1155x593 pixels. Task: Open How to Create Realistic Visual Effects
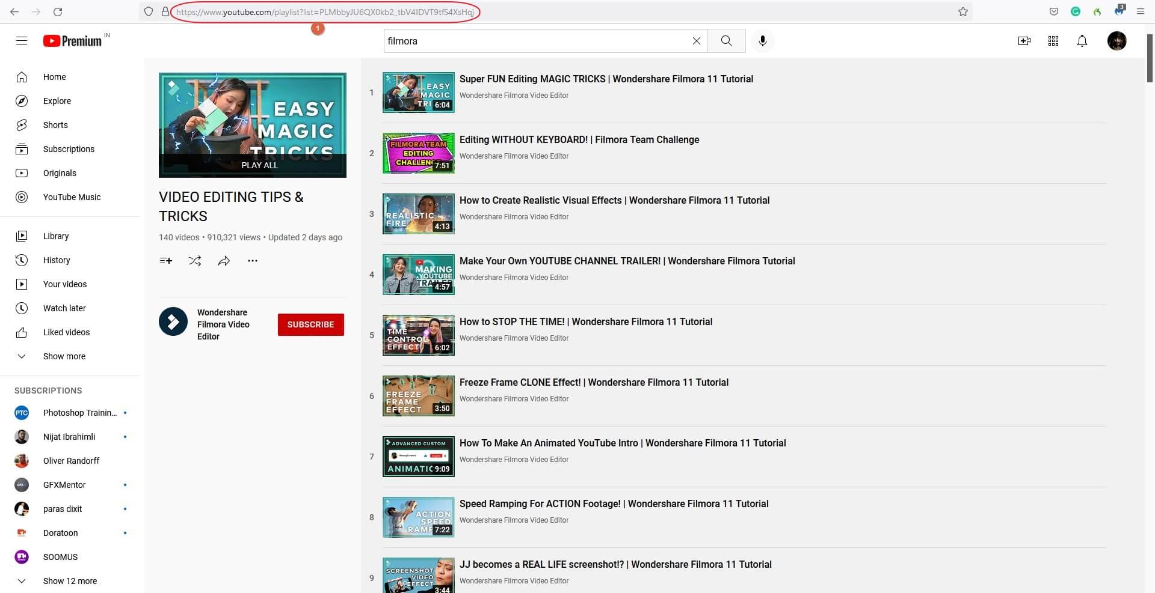coord(615,200)
